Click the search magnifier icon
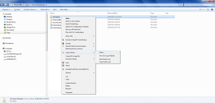This screenshot has height=104, width=215. pos(213,5)
